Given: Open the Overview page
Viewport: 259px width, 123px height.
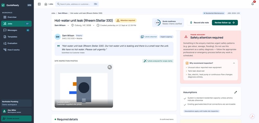Looking at the screenshot, I should coord(16,17).
